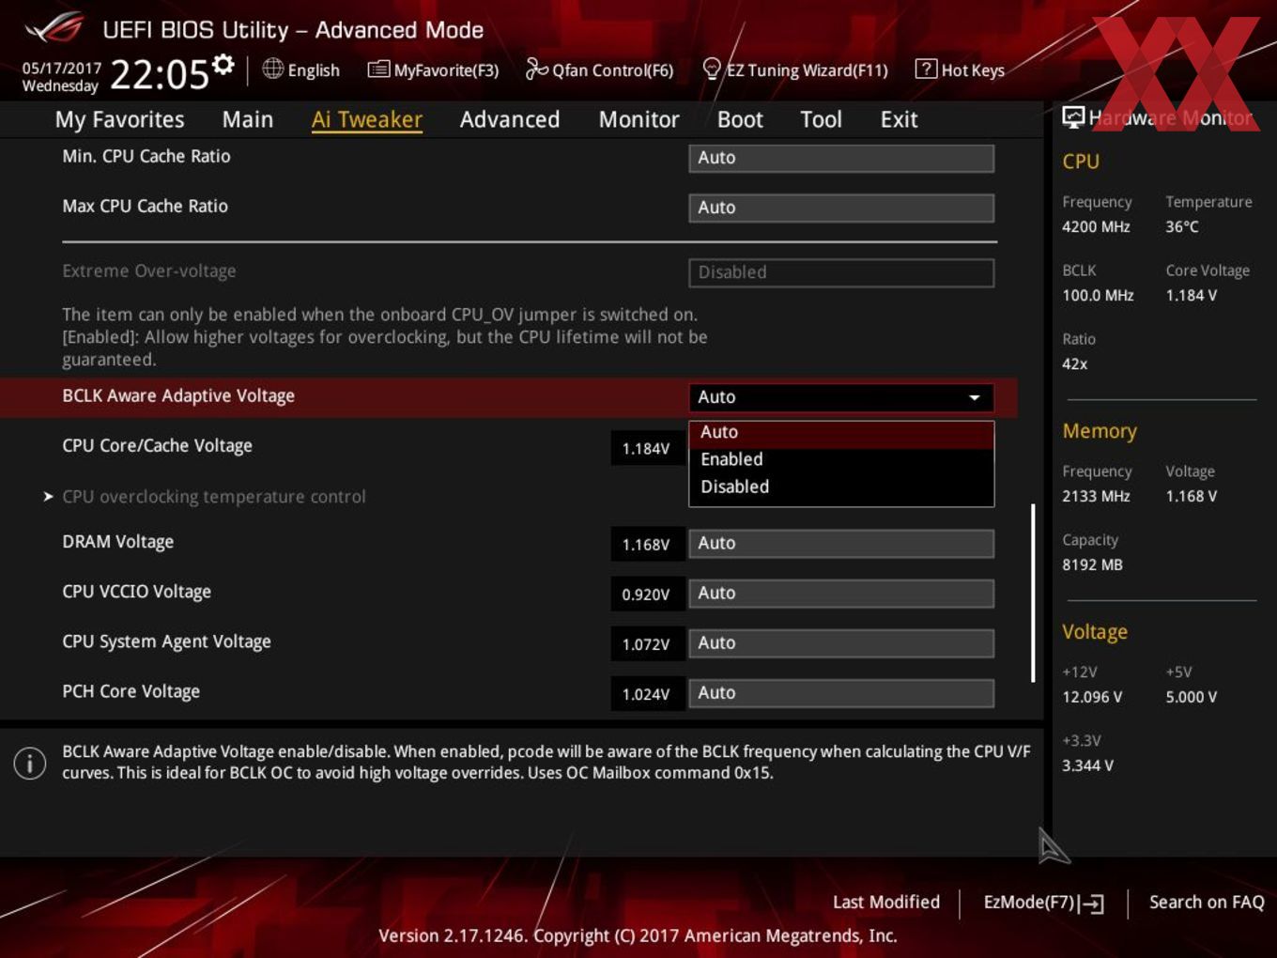The width and height of the screenshot is (1277, 958).
Task: Click the 36°C temperature reading
Action: coord(1182,226)
